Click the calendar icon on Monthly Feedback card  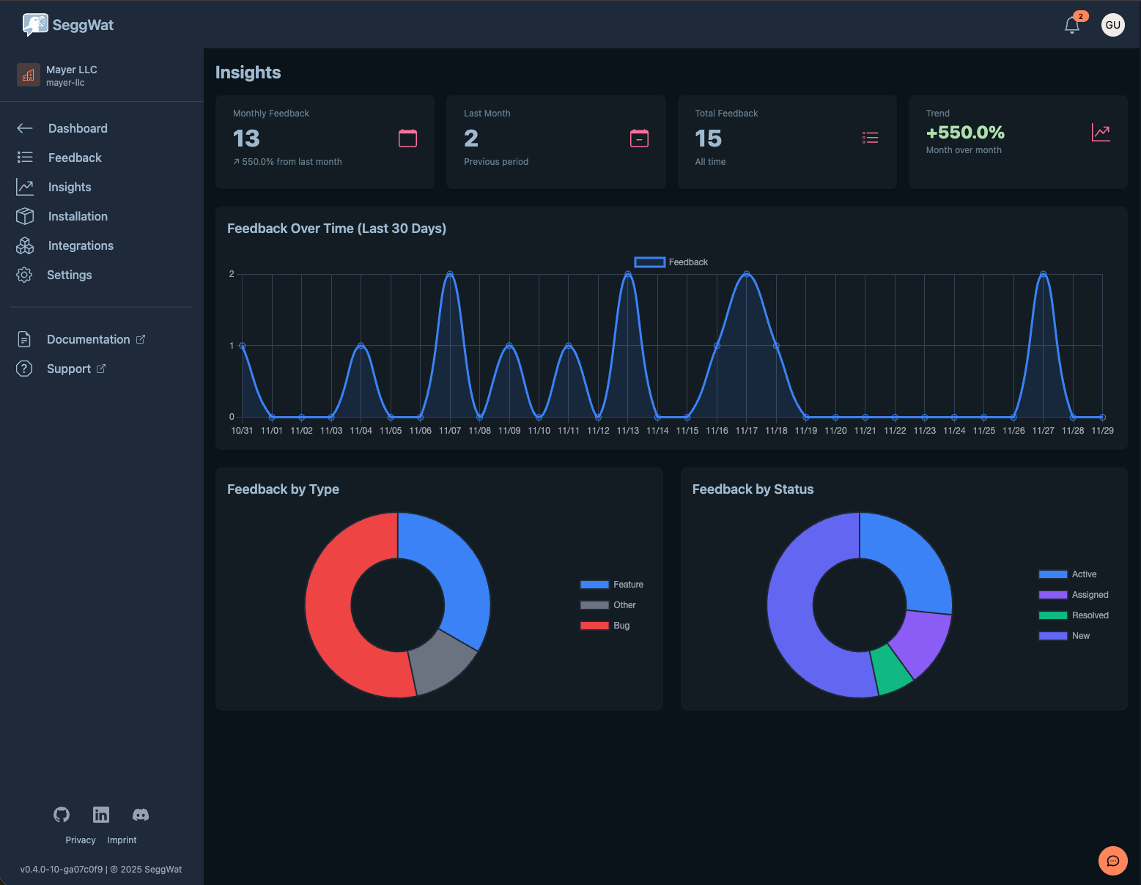[408, 137]
